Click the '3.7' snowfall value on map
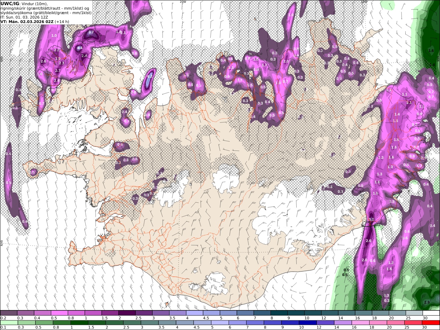Image resolution: width=440 pixels, height=330 pixels. coord(91,32)
